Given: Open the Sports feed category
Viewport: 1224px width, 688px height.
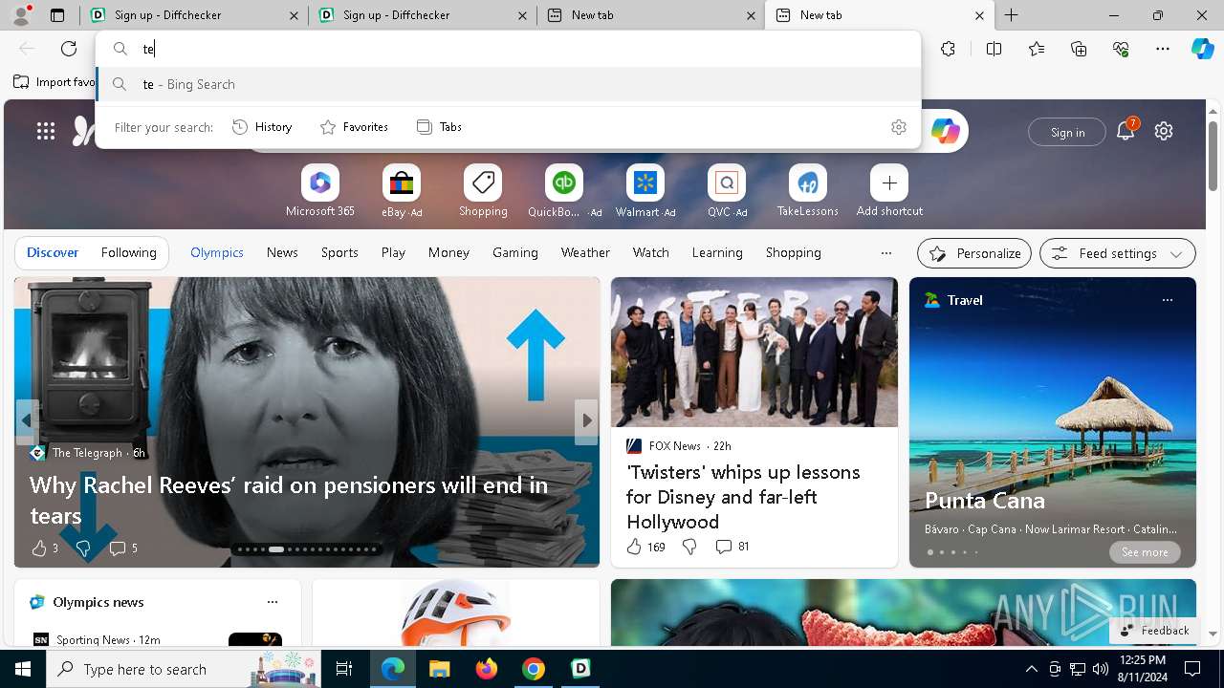Looking at the screenshot, I should pos(339,252).
